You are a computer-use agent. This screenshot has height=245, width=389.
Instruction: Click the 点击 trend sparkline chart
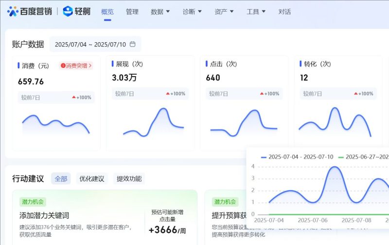tap(244, 123)
